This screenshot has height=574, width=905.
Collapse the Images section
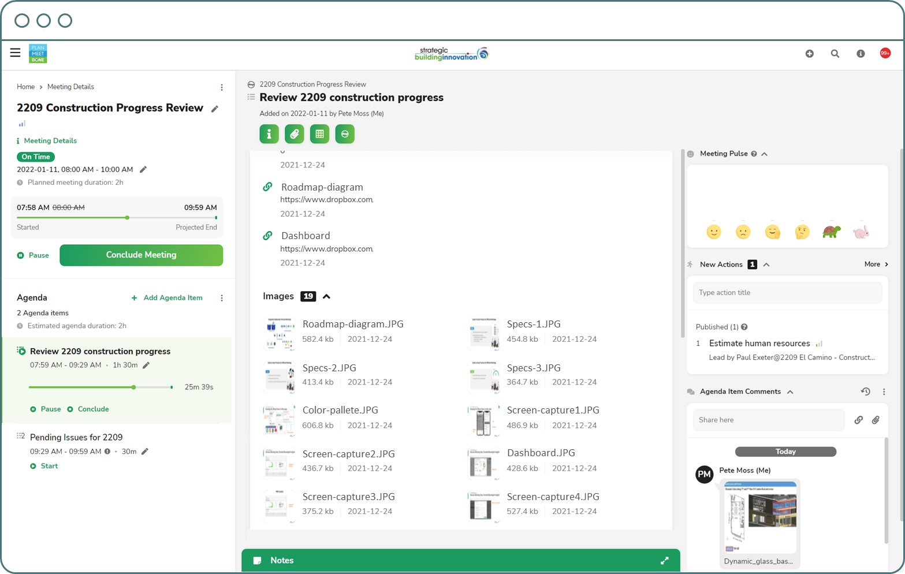[x=326, y=297]
